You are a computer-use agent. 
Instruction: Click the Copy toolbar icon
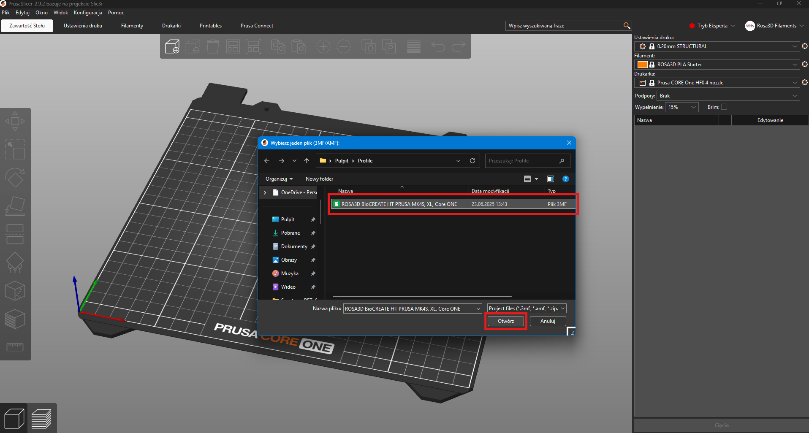click(x=278, y=46)
